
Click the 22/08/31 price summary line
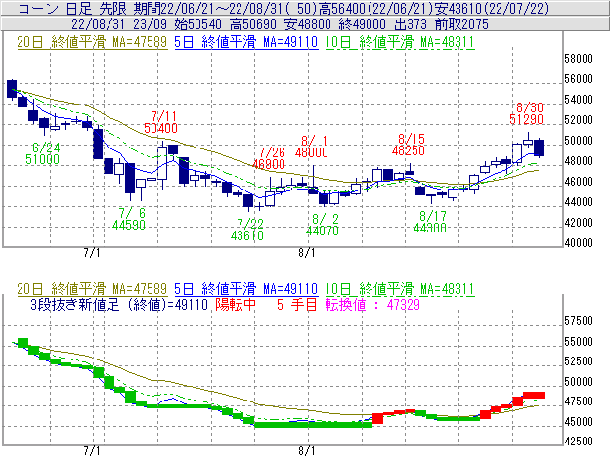click(280, 24)
